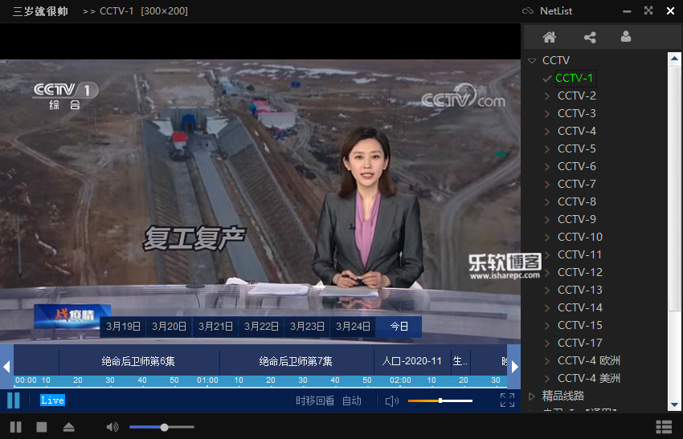The image size is (683, 439).
Task: Switch to the 3月20日 date tab
Action: click(x=169, y=327)
